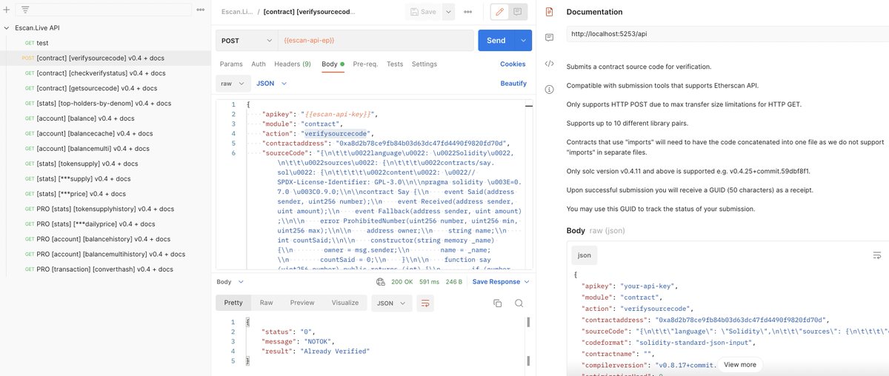The image size is (889, 376).
Task: Click the filter icon in the collections search box
Action: point(25,10)
